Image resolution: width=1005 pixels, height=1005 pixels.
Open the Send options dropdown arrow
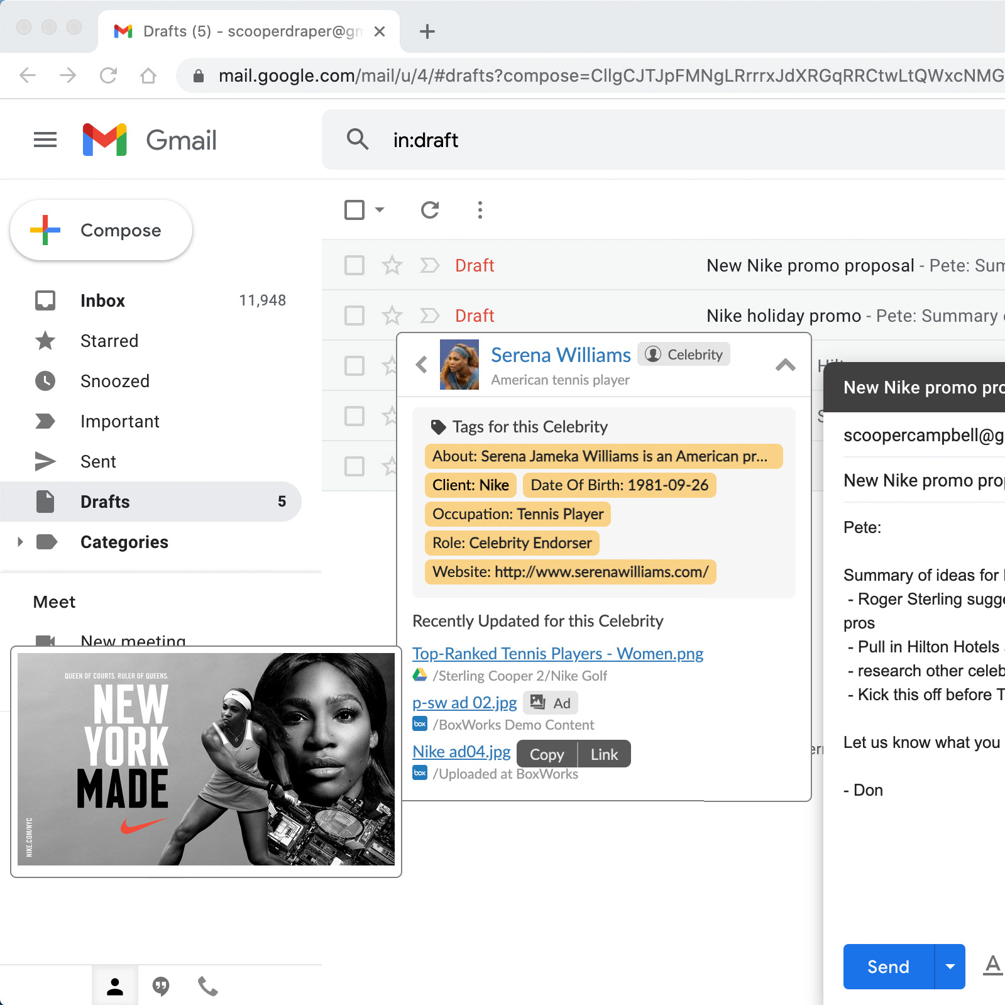pos(950,967)
